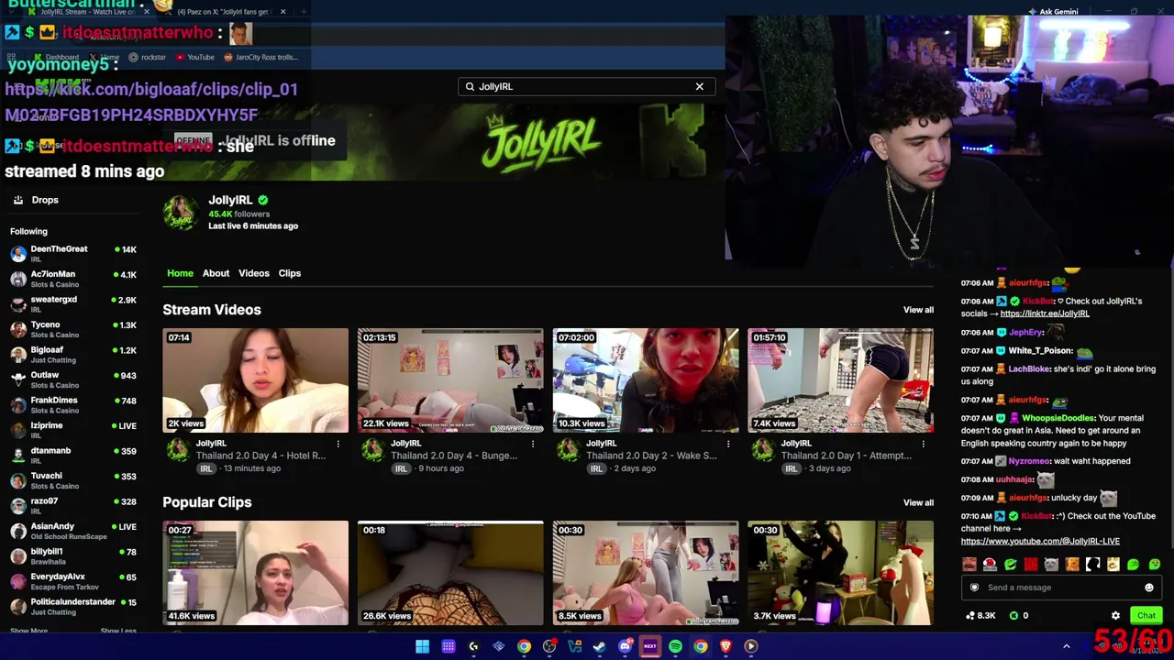
Task: Open the 01:57:10 stream video thumbnail
Action: pos(840,380)
